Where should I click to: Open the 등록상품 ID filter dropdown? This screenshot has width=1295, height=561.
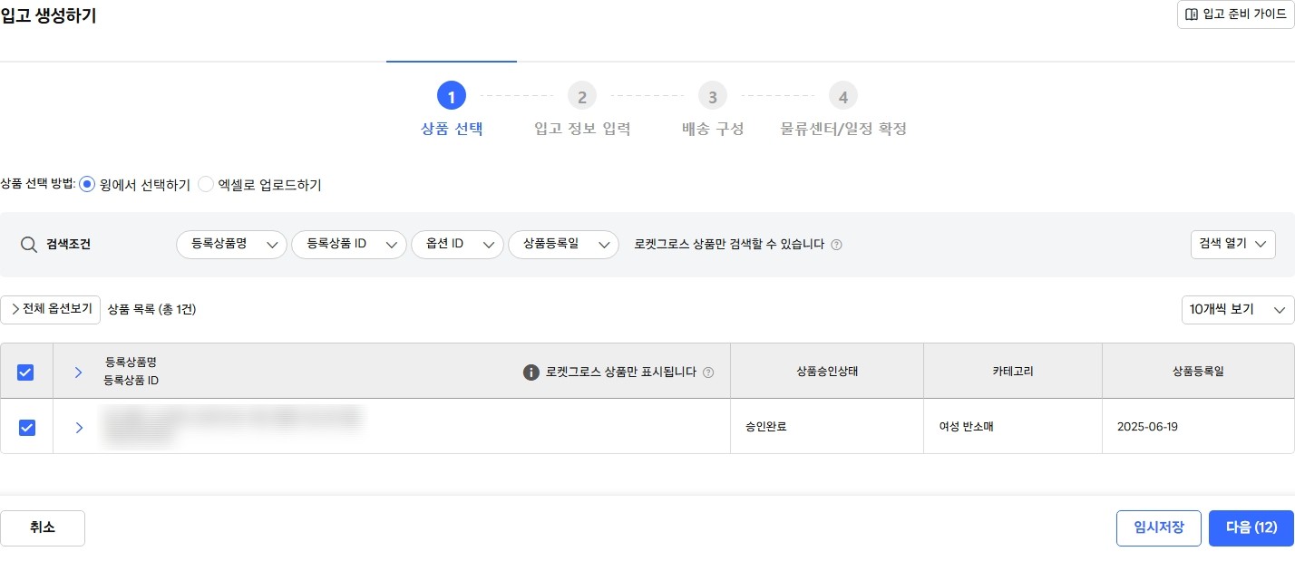(x=348, y=245)
